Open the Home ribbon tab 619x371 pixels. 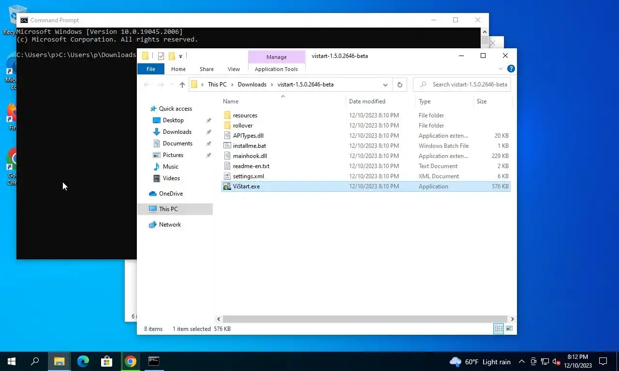pyautogui.click(x=178, y=69)
